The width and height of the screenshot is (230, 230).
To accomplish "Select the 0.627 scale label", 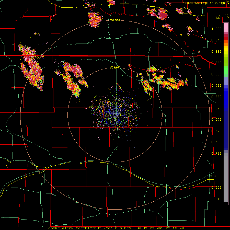I will [216, 108].
